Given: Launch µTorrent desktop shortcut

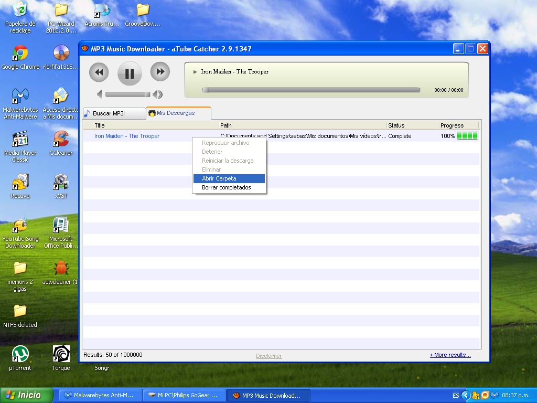Looking at the screenshot, I should pos(20,358).
